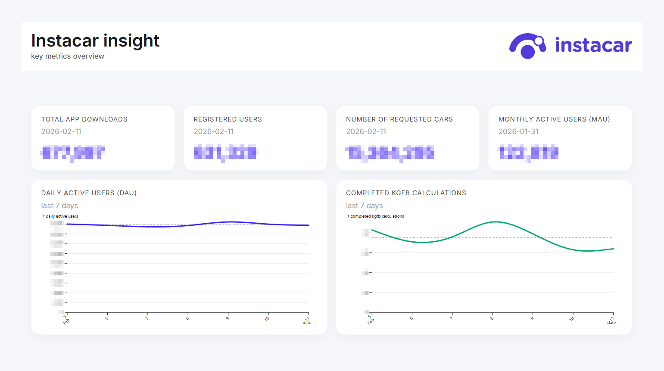Click the 'date →' axis label on KGFB chart
The height and width of the screenshot is (371, 664).
tap(613, 322)
